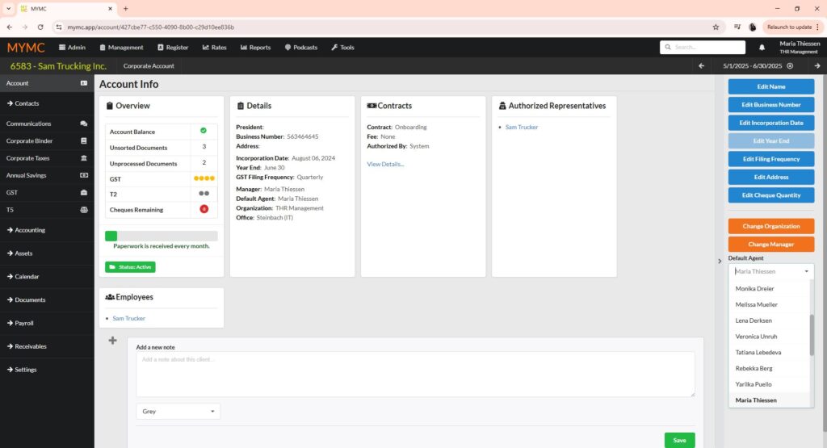The width and height of the screenshot is (827, 448).
Task: Open the View Details contract link
Action: click(385, 164)
